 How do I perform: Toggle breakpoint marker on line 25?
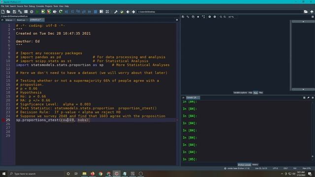tap(3, 120)
